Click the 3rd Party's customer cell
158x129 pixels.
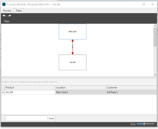pyautogui.click(x=131, y=92)
